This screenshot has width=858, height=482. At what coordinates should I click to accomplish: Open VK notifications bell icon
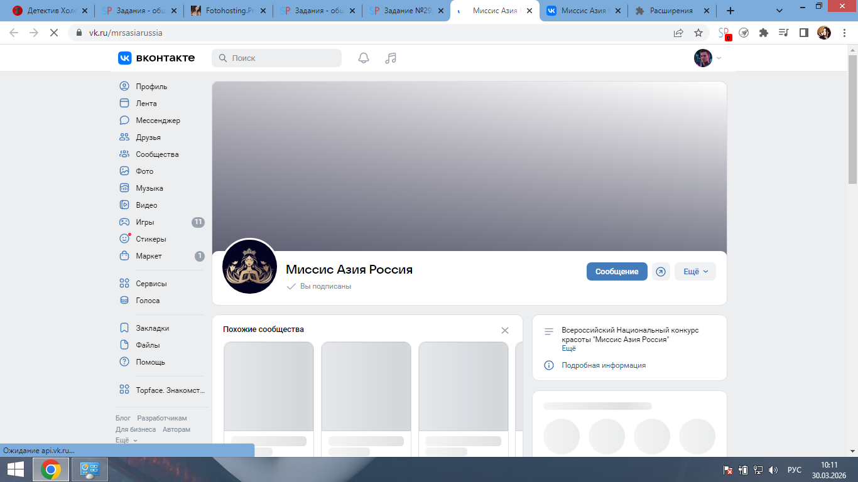coord(364,58)
